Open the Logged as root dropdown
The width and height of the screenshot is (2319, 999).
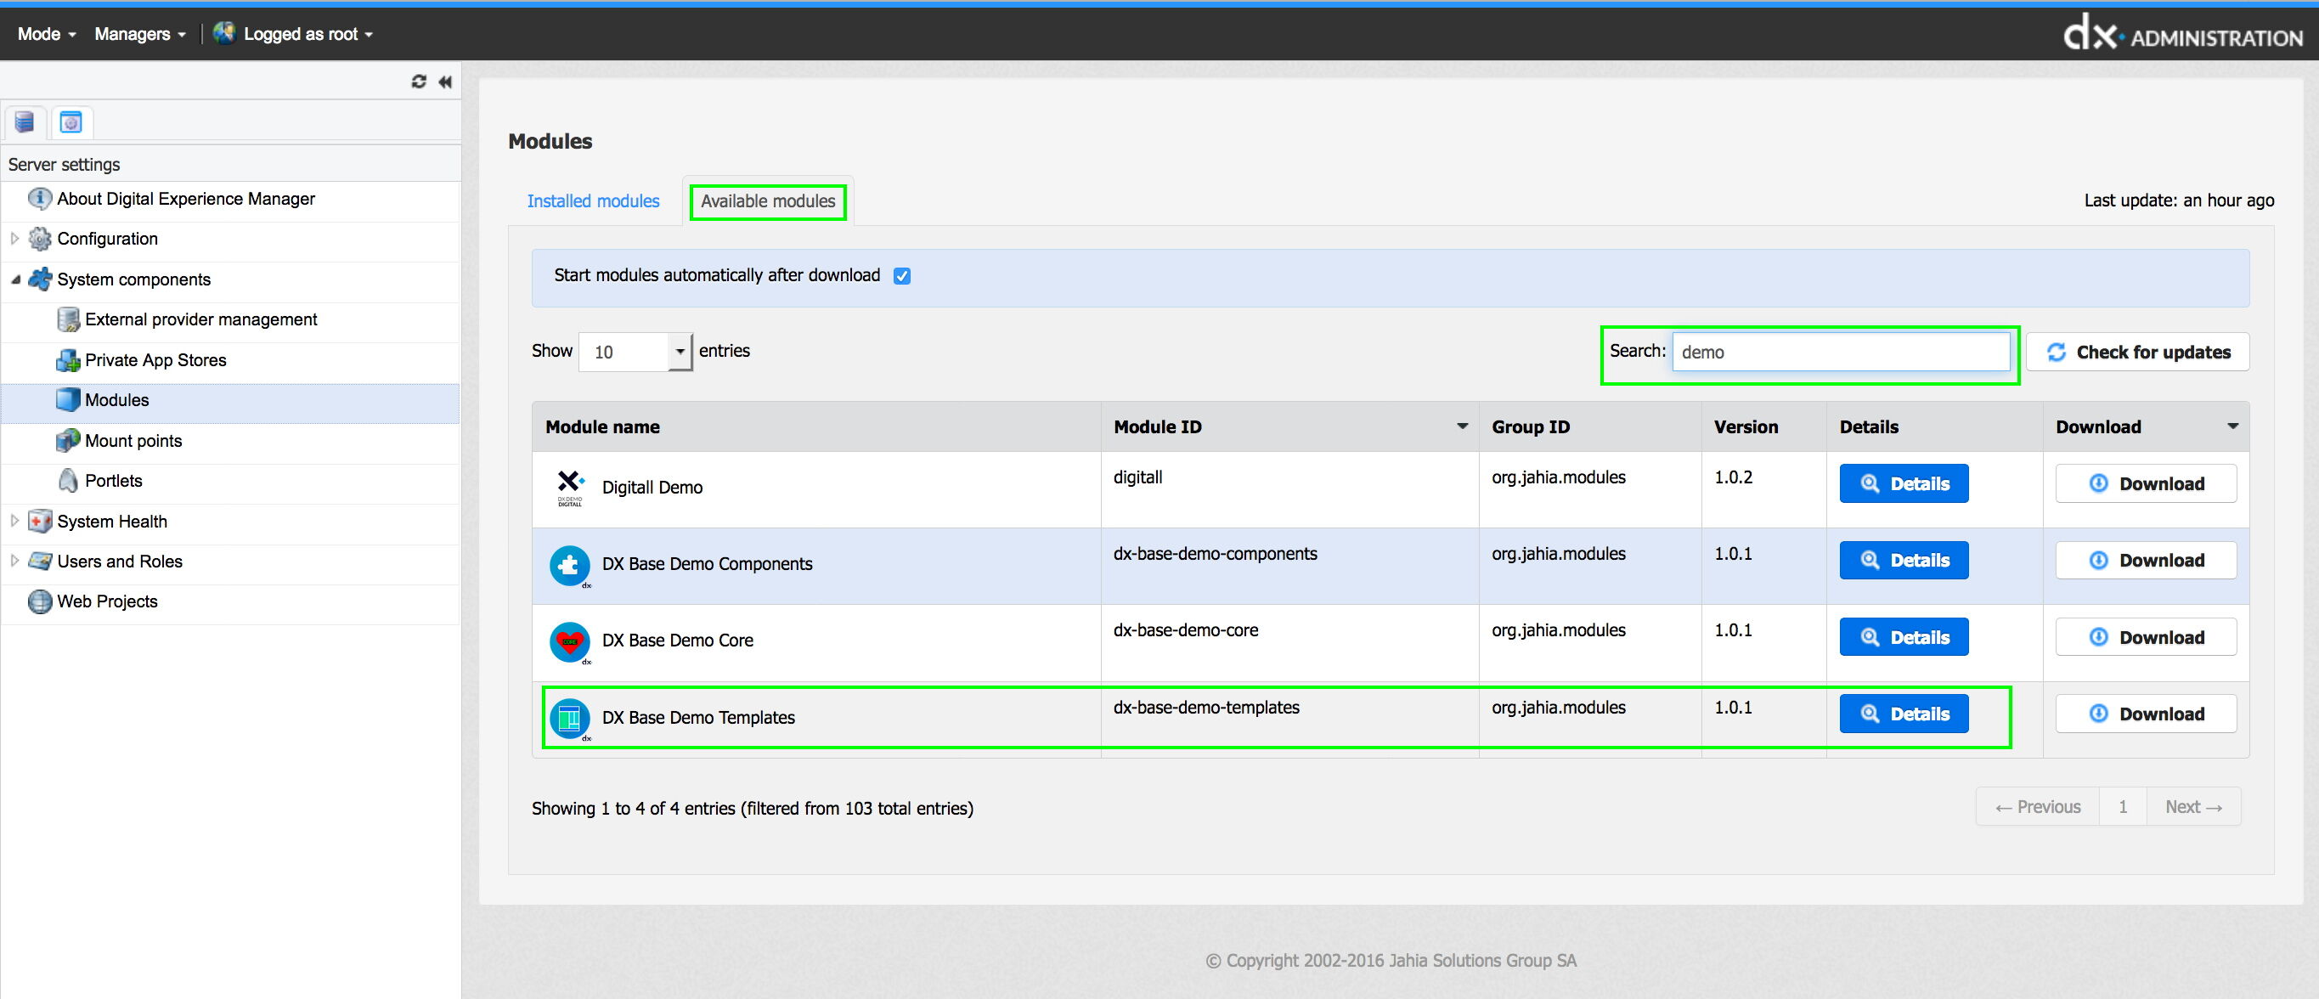coord(308,34)
